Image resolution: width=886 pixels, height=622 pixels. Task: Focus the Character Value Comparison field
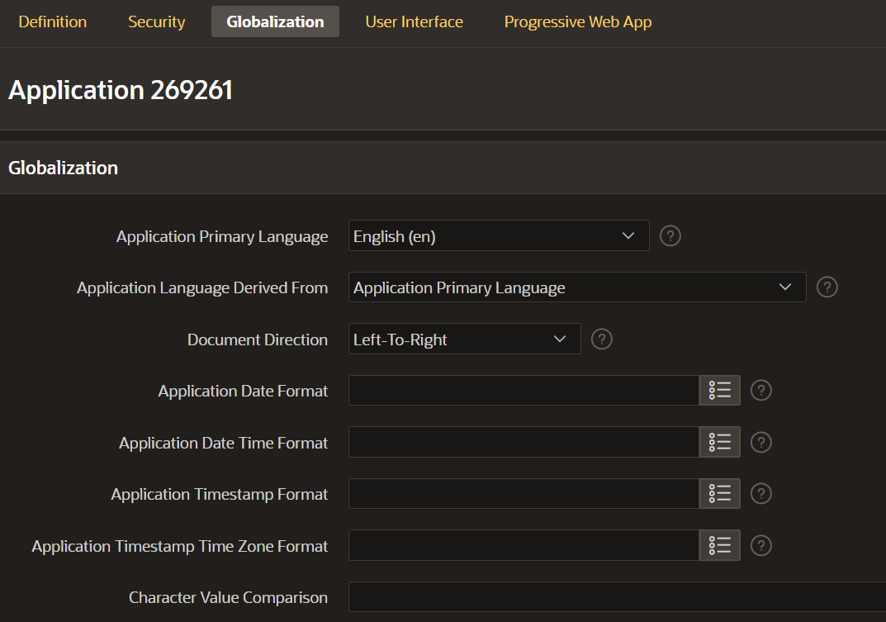click(x=615, y=597)
